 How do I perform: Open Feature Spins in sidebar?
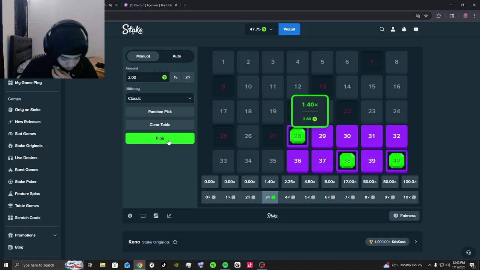(x=27, y=193)
